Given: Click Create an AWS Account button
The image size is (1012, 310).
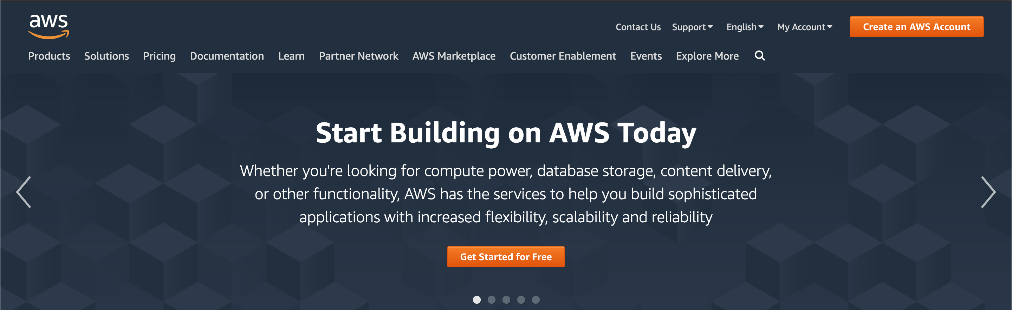Looking at the screenshot, I should (916, 27).
